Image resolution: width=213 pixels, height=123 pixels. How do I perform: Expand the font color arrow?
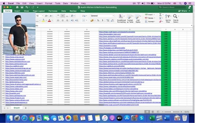pyautogui.click(x=52, y=20)
